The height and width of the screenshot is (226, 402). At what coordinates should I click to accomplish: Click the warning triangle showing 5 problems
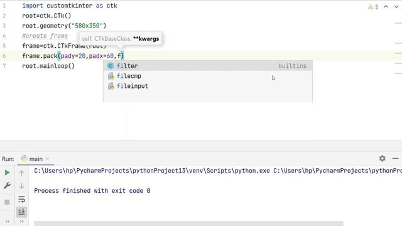point(372,7)
